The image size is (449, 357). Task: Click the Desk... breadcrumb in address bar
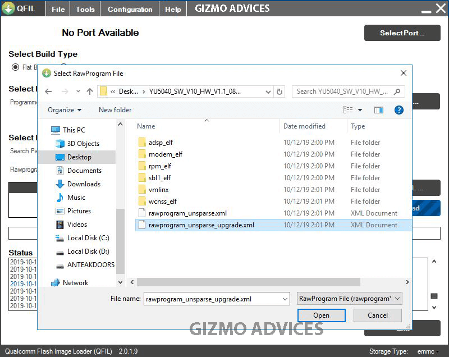tap(129, 91)
